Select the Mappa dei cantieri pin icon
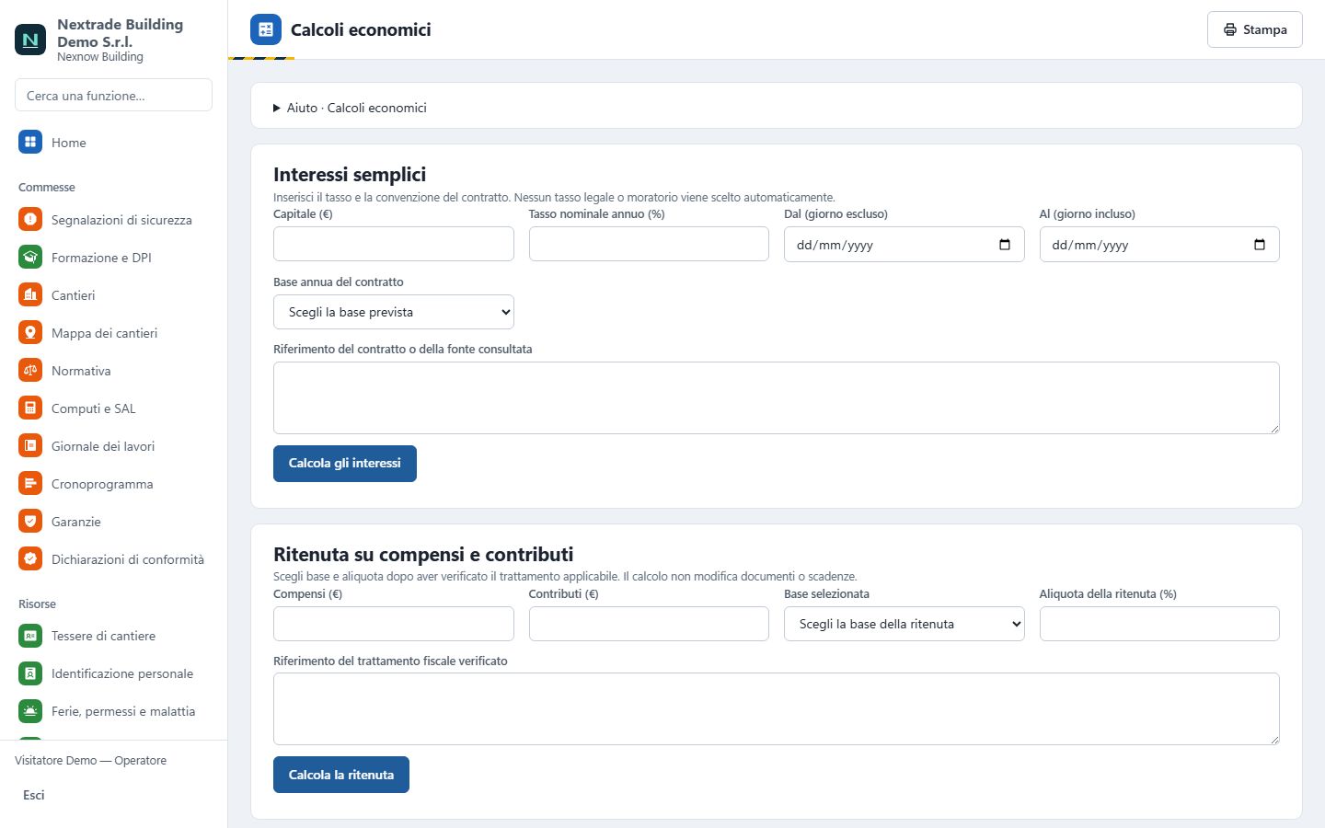Image resolution: width=1325 pixels, height=828 pixels. [x=30, y=332]
